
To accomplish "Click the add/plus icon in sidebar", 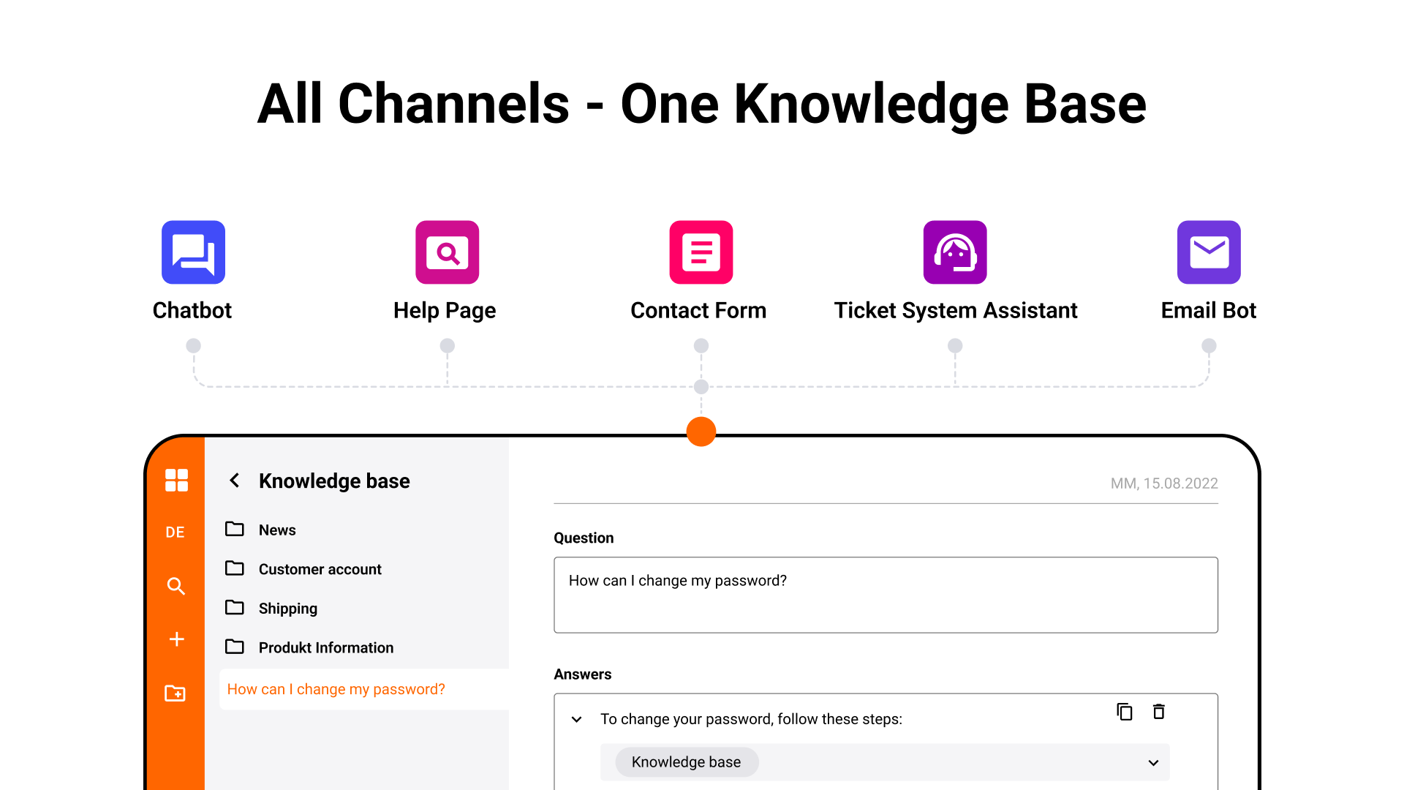I will point(175,639).
